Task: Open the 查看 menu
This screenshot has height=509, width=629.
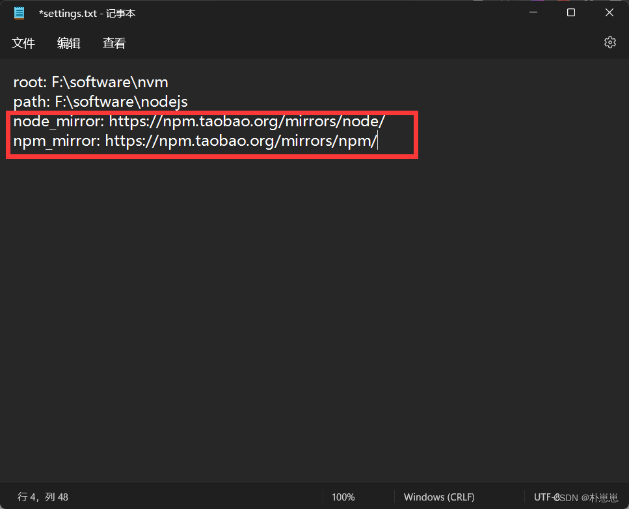Action: 114,43
